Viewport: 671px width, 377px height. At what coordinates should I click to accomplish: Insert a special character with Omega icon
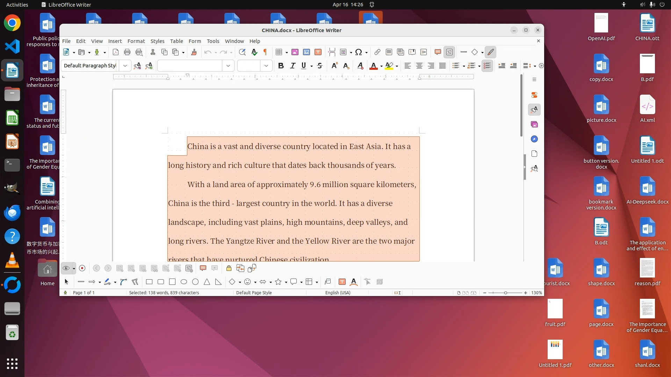coord(358,52)
